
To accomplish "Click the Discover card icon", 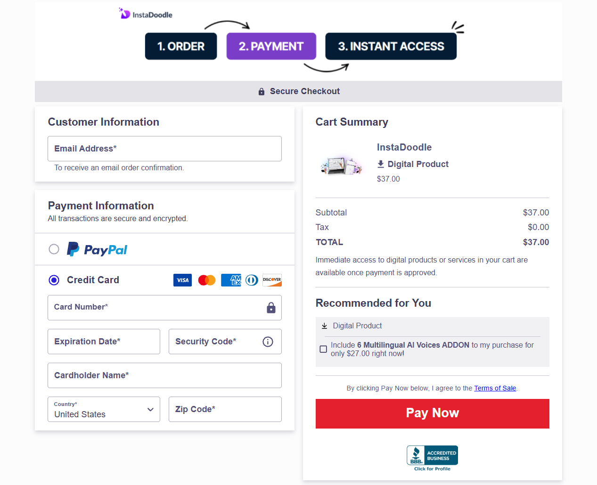I will point(272,280).
